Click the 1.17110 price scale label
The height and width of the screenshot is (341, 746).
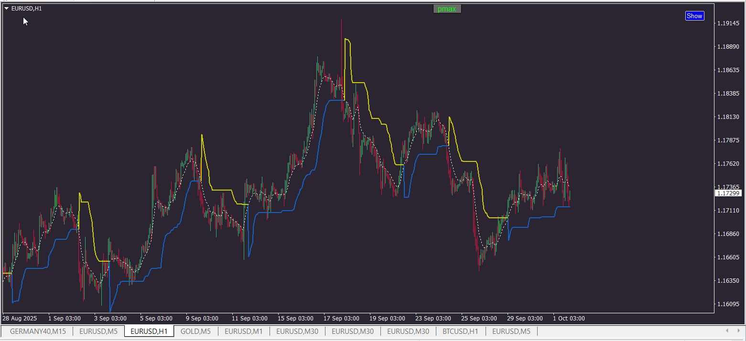tap(729, 211)
